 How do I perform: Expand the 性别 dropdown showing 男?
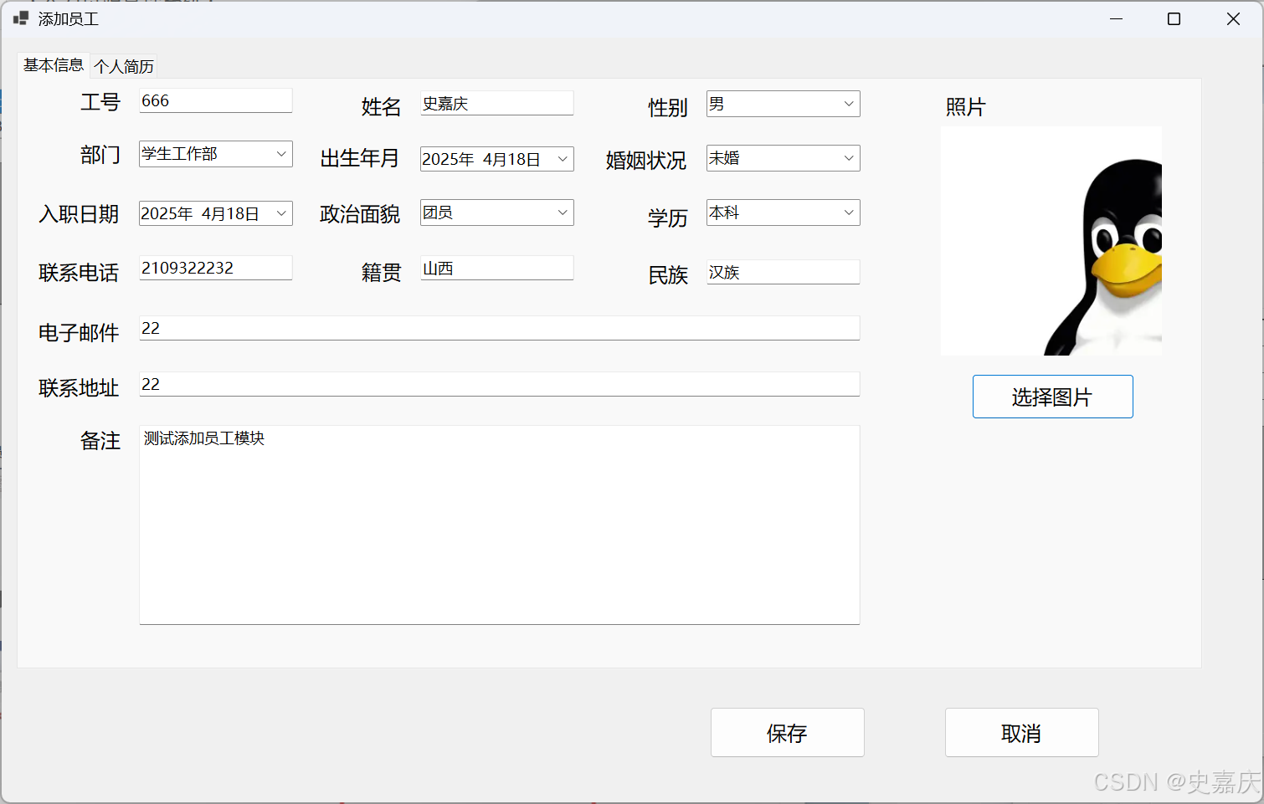click(x=783, y=104)
